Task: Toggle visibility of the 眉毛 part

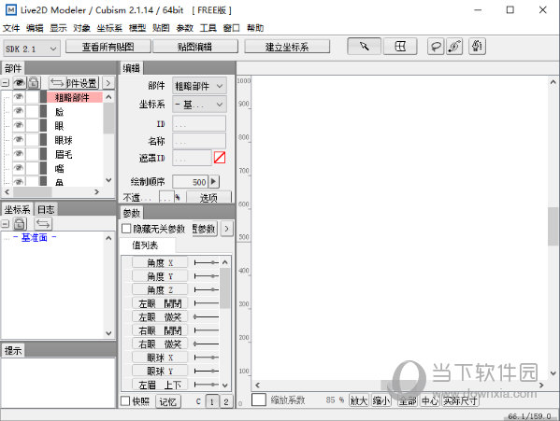Action: (19, 154)
